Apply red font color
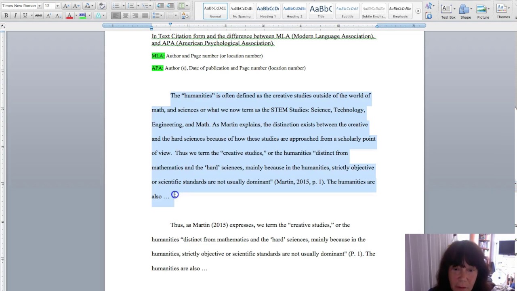Screen dimensions: 517x291 69,15
